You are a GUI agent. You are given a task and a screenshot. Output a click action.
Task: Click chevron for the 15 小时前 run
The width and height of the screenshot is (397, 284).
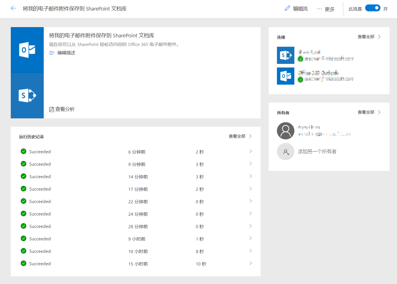coord(251,263)
